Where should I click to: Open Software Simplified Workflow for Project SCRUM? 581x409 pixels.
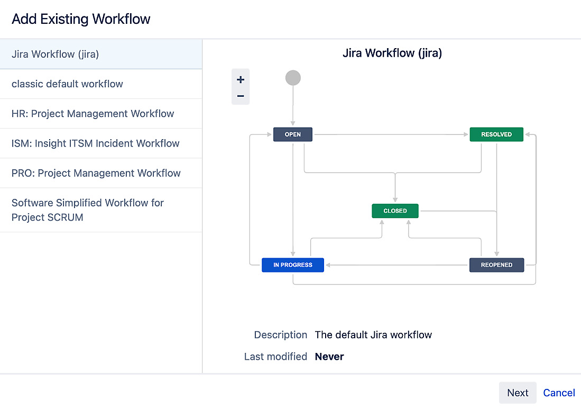pos(87,210)
